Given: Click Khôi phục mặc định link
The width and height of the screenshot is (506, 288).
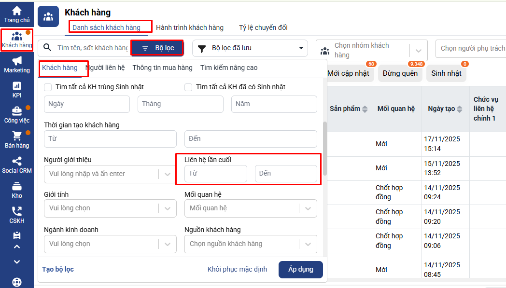Looking at the screenshot, I should [x=237, y=270].
